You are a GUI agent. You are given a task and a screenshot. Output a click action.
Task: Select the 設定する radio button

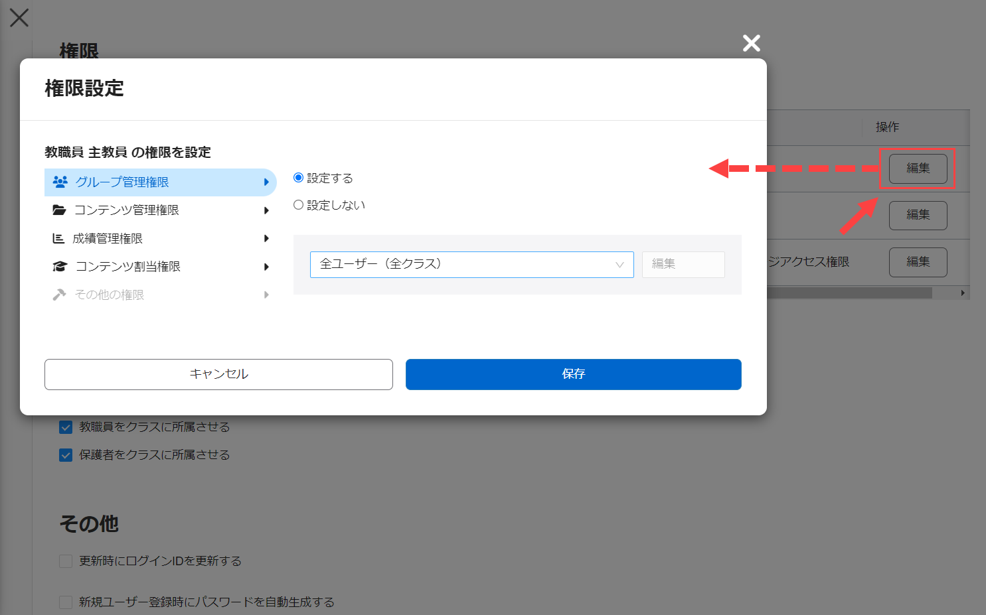click(299, 178)
